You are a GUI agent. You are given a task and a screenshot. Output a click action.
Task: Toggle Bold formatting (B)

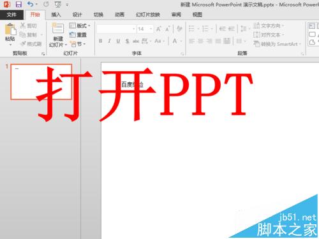[101, 41]
